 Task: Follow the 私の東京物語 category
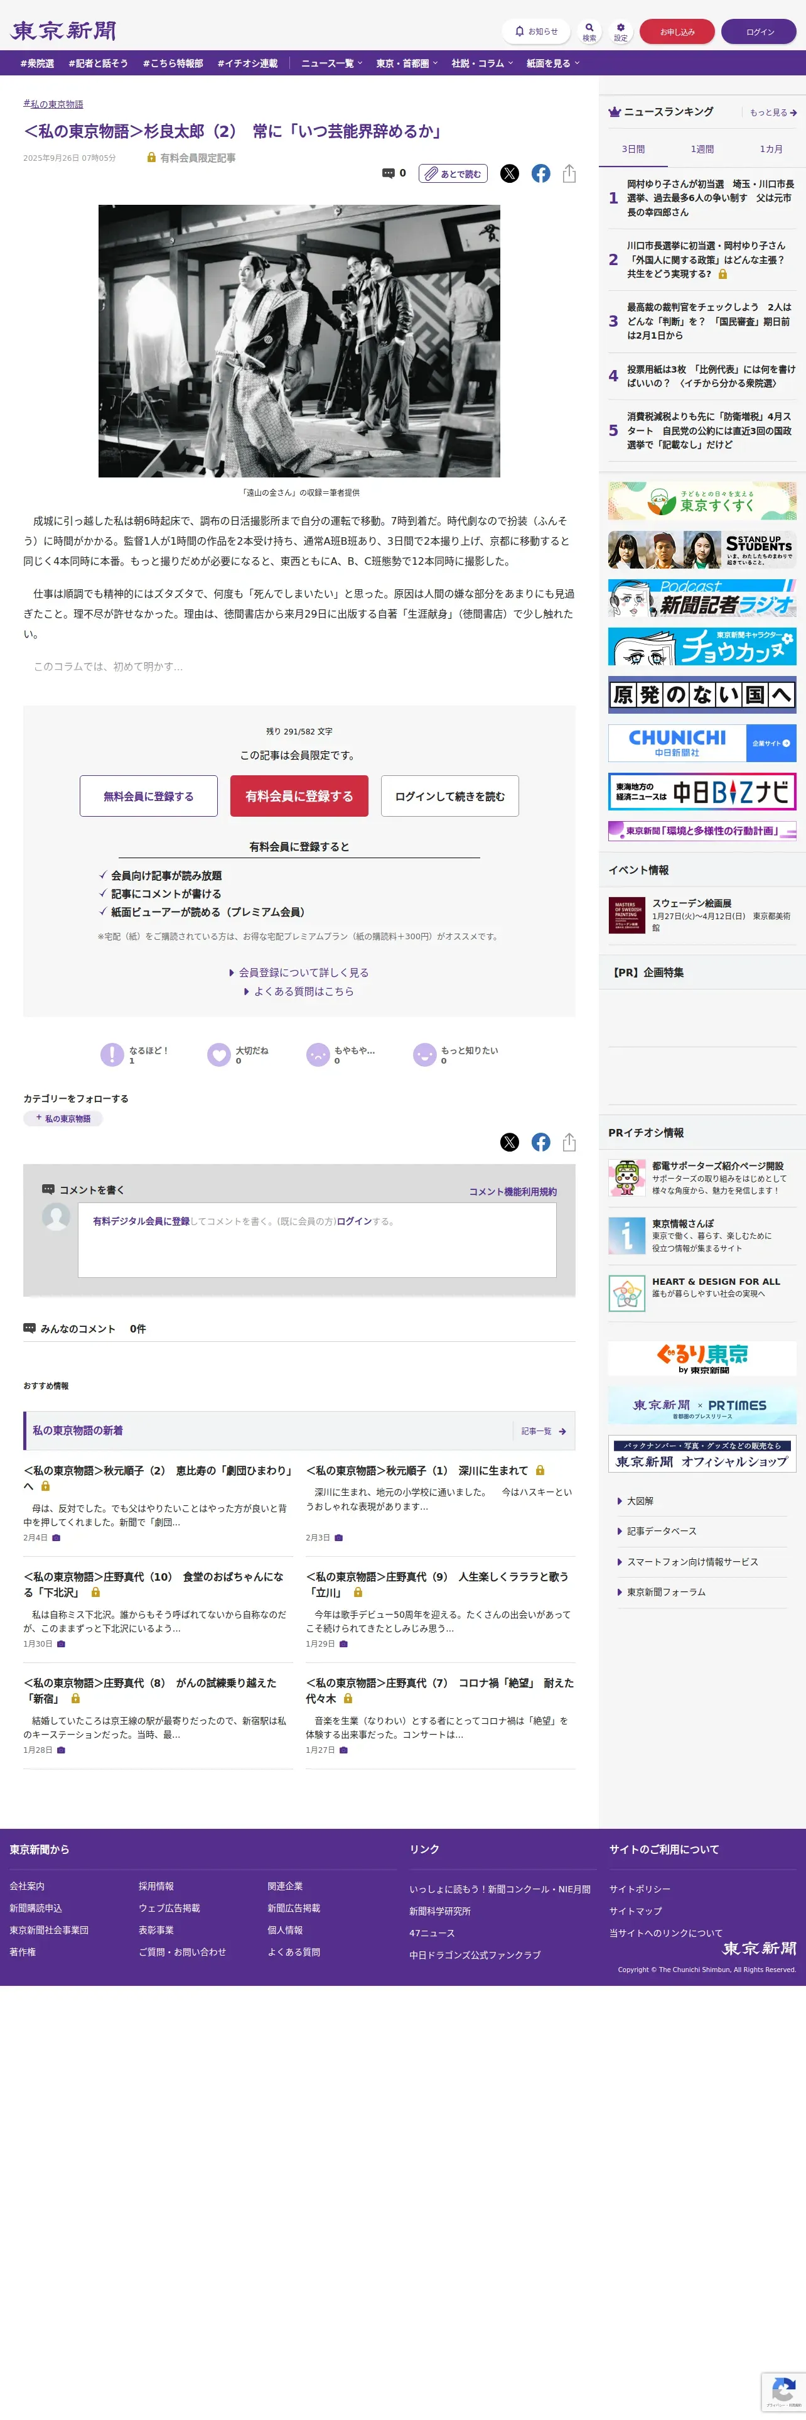(63, 1119)
